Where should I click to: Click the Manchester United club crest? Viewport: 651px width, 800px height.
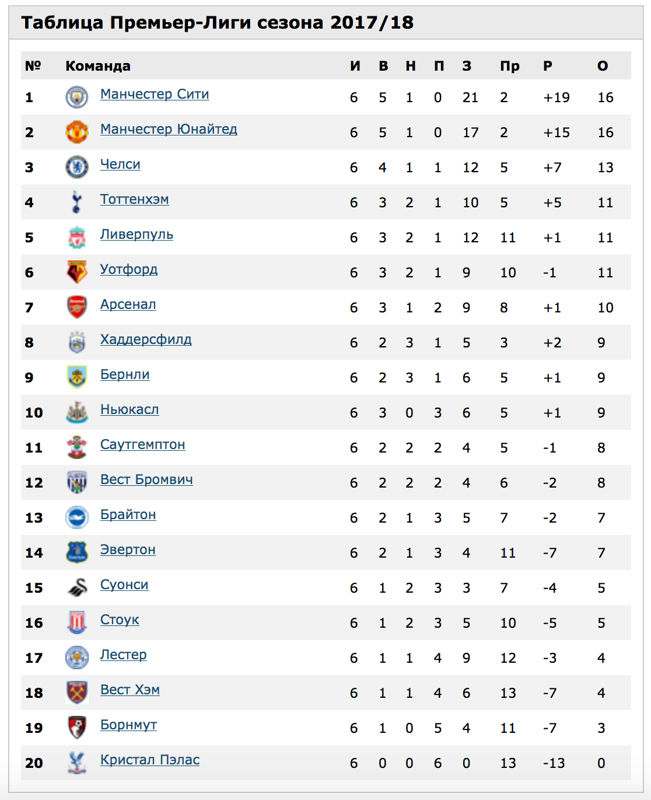[x=76, y=132]
